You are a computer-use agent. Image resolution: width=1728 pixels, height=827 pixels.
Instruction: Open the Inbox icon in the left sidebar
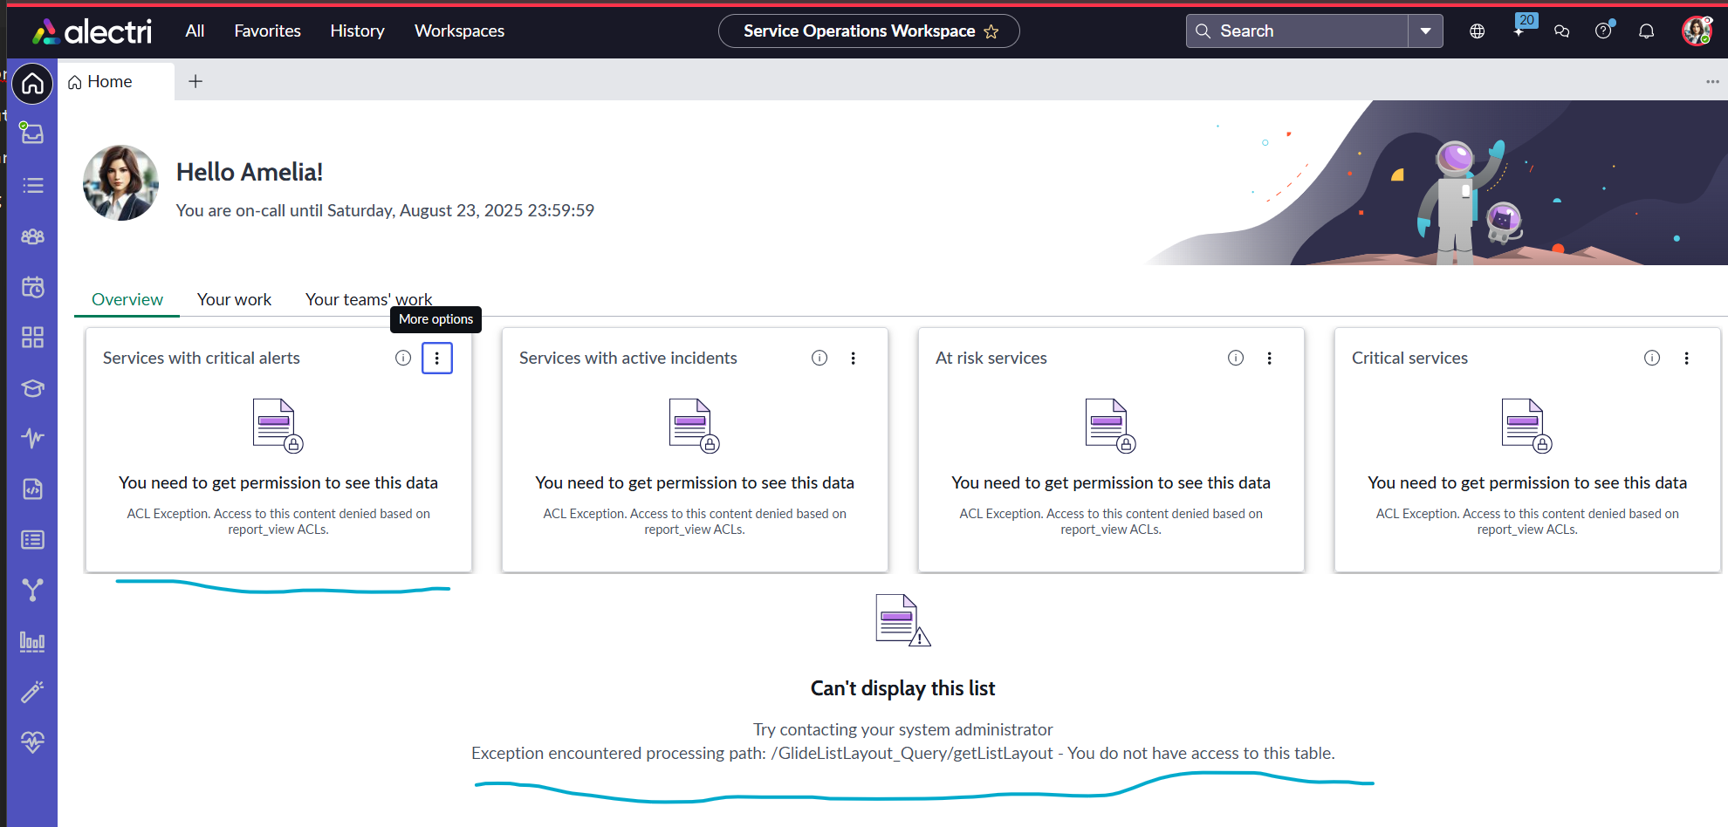tap(32, 133)
